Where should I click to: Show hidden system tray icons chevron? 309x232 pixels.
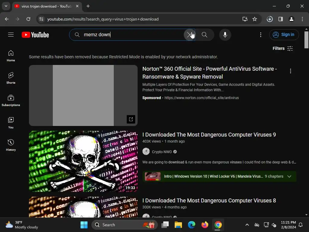point(247,225)
